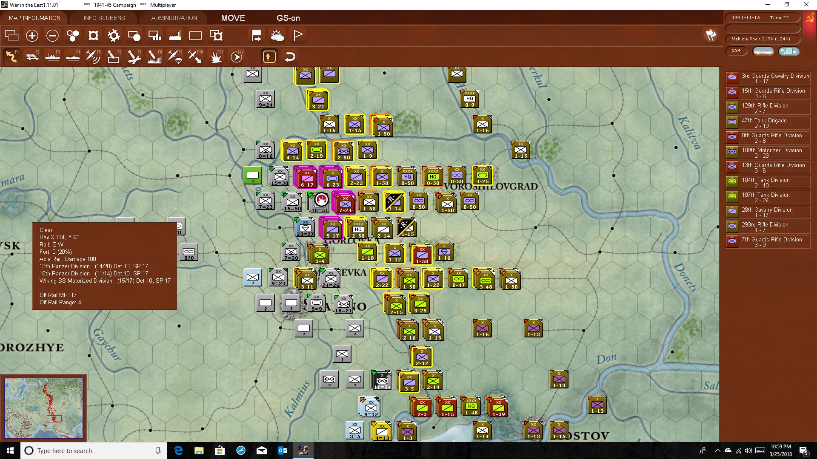The image size is (817, 459).
Task: Click the undo move arrow icon
Action: point(290,57)
